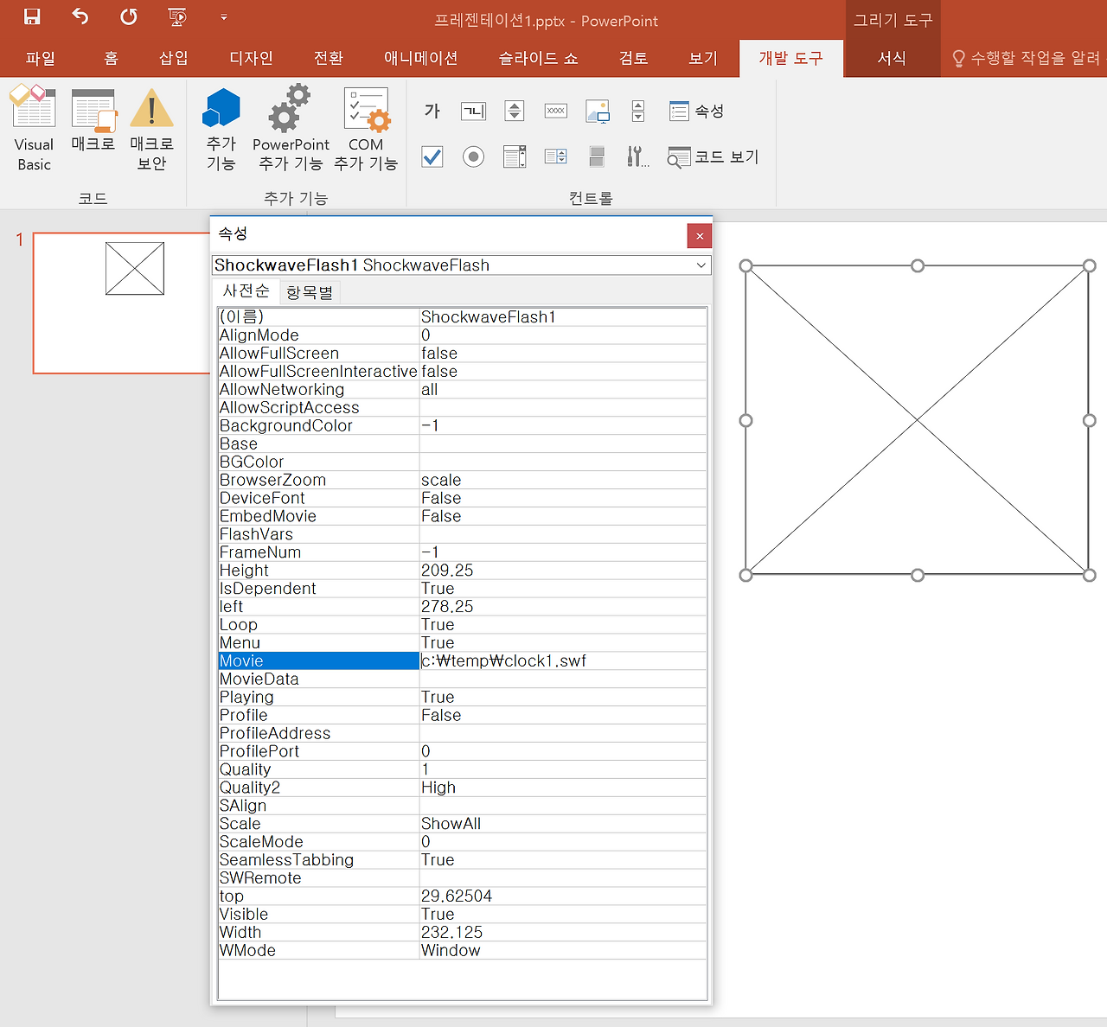The width and height of the screenshot is (1107, 1027).
Task: Switch to the 보기 (View) ribbon tab
Action: coord(704,58)
